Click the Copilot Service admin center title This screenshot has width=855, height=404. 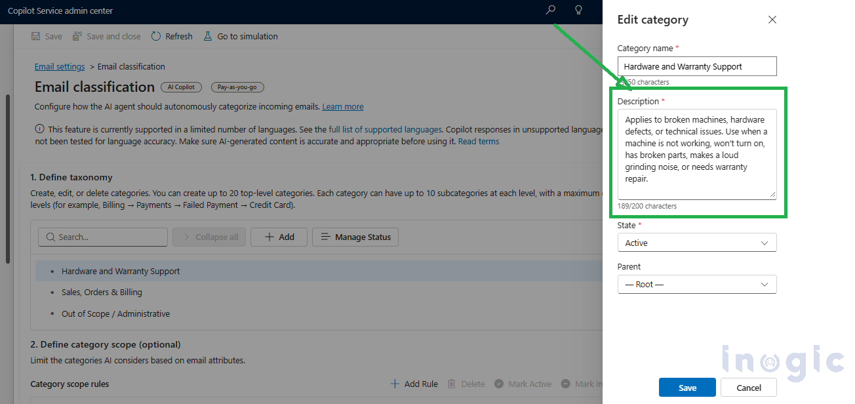point(60,10)
